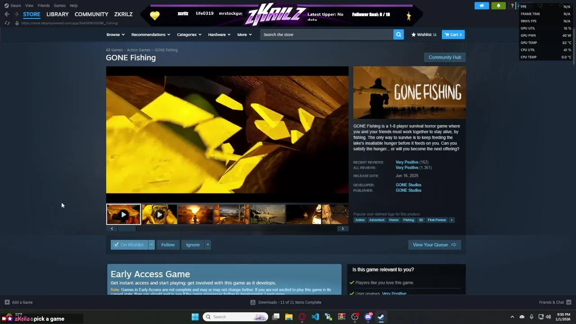Screen dimensions: 576x324
Task: Click the Ignore button
Action: 193,245
